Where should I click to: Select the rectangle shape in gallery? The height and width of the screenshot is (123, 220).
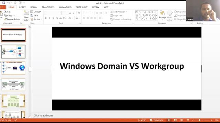(x=147, y=12)
